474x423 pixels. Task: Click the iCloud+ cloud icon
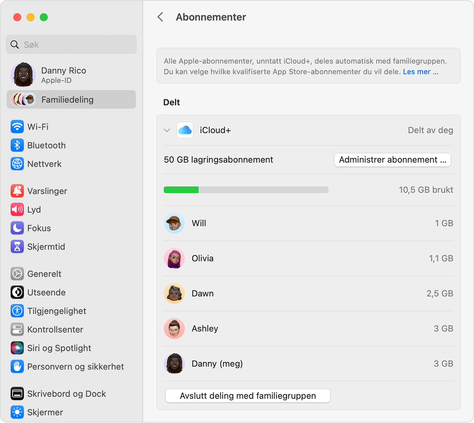tap(186, 130)
